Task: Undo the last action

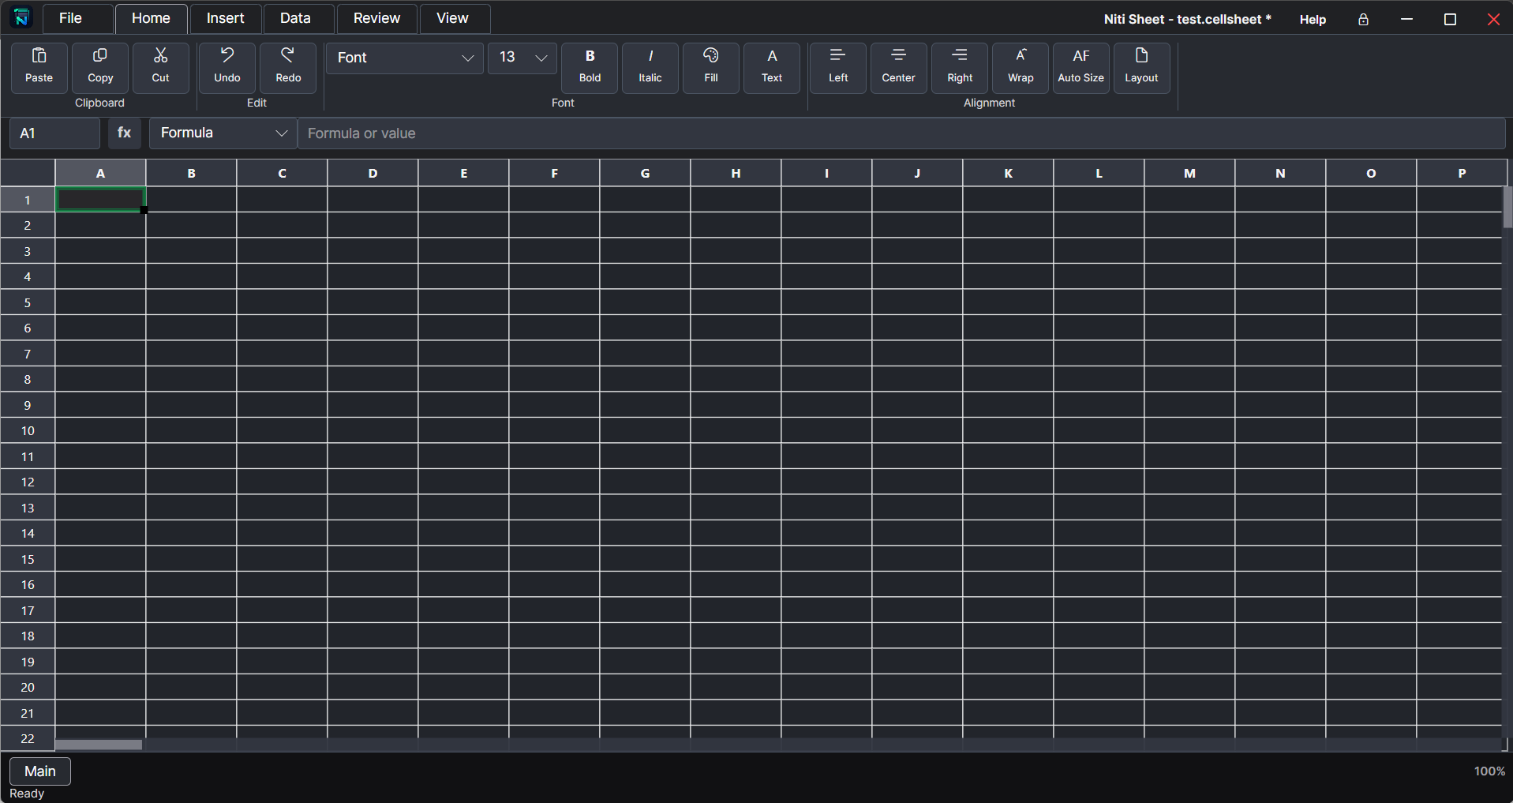Action: point(227,67)
